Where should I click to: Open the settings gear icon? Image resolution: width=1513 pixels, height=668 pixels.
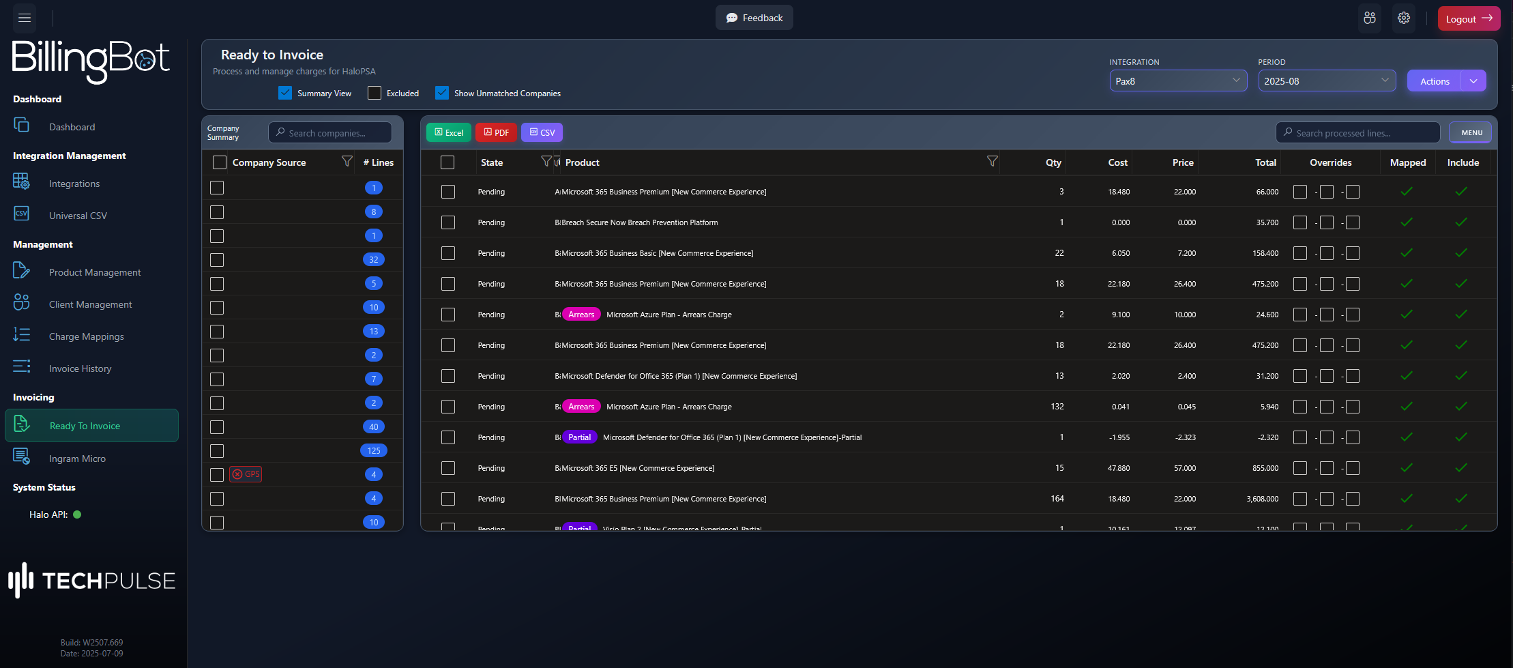pyautogui.click(x=1404, y=18)
